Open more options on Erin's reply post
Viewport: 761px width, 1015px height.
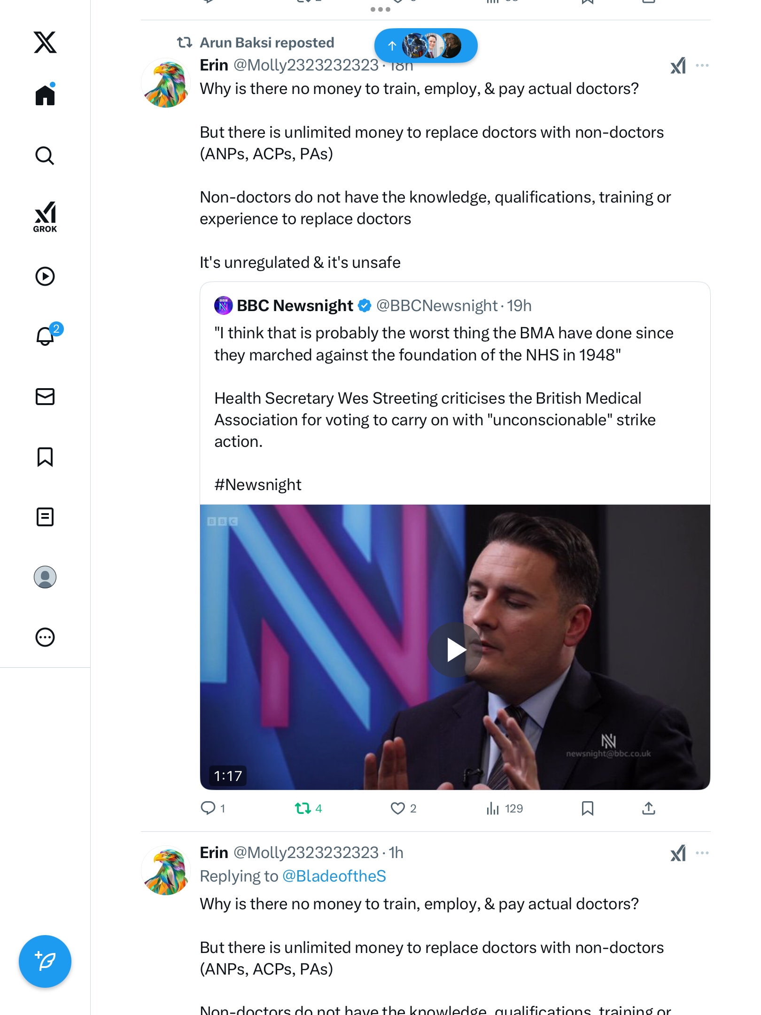(x=702, y=853)
